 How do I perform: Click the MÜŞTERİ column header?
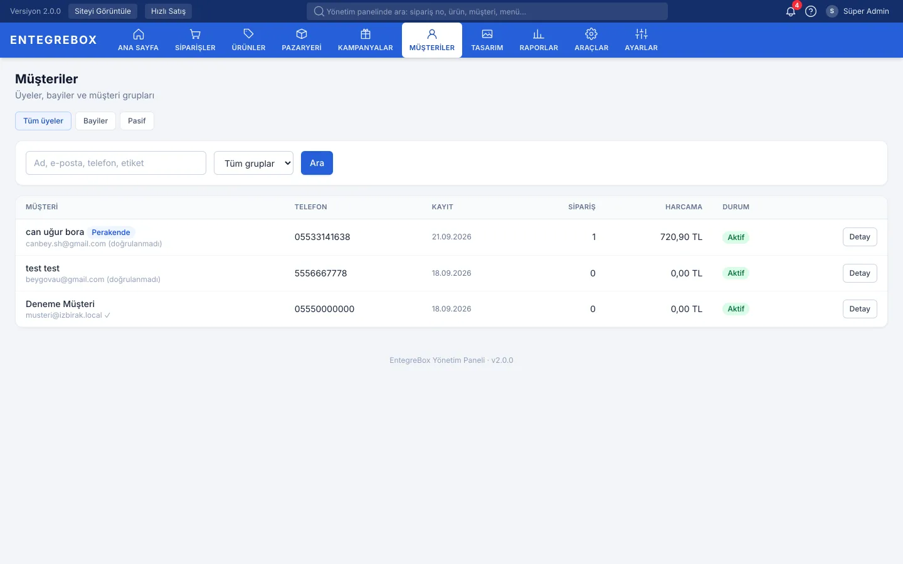pos(42,207)
